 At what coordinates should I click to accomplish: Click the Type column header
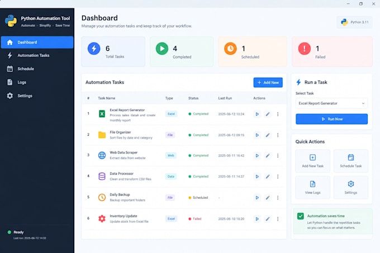click(169, 98)
